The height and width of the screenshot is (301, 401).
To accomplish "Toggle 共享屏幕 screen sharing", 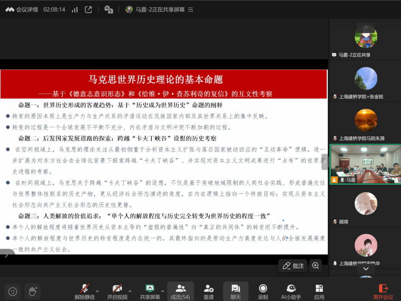I will click(x=150, y=291).
